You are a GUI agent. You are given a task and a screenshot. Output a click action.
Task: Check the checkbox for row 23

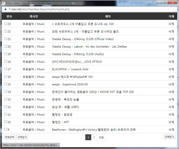tap(6, 24)
